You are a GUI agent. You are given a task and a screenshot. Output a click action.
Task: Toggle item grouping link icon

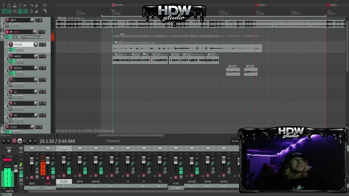coord(9,11)
